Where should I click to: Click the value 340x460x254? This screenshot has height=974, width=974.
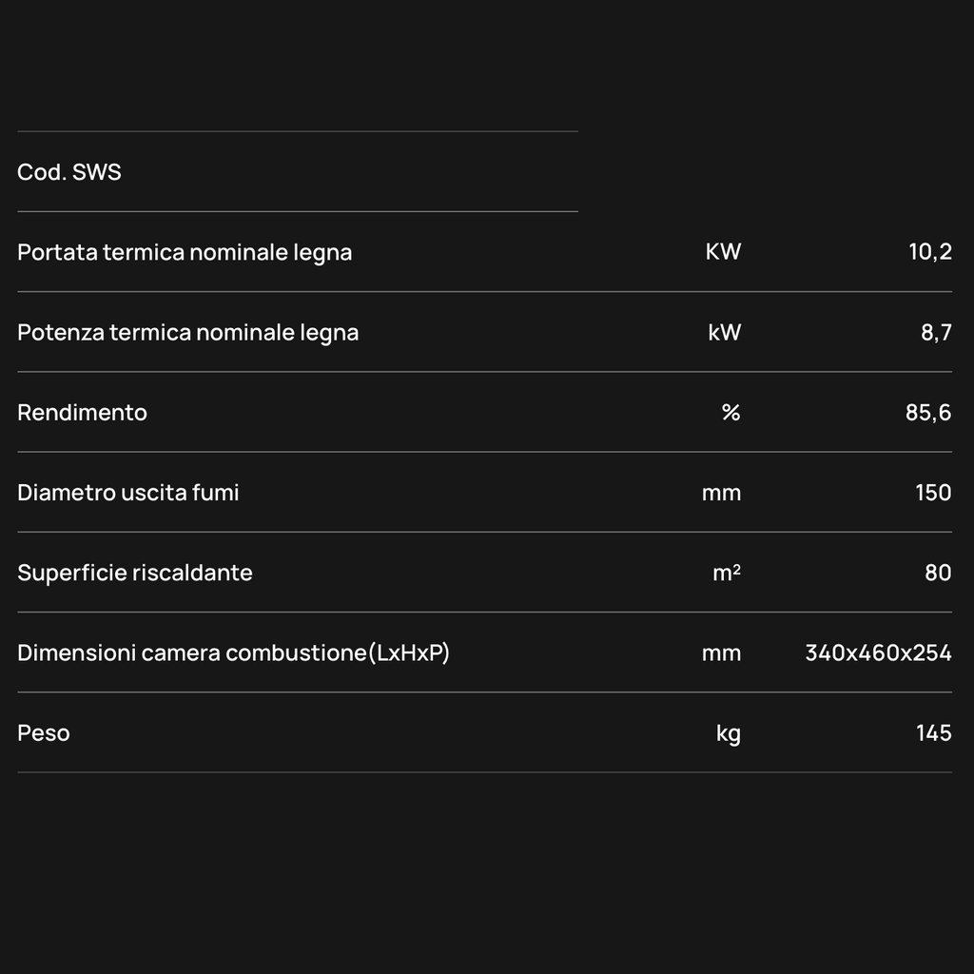click(878, 653)
